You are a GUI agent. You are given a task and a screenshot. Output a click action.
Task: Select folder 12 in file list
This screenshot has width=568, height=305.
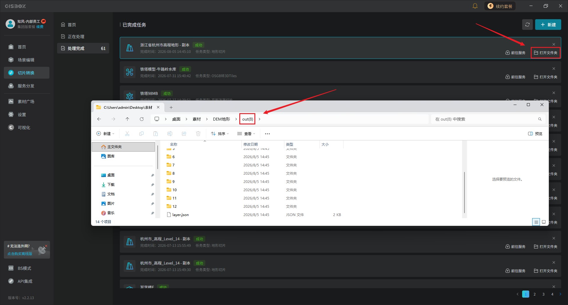(175, 206)
